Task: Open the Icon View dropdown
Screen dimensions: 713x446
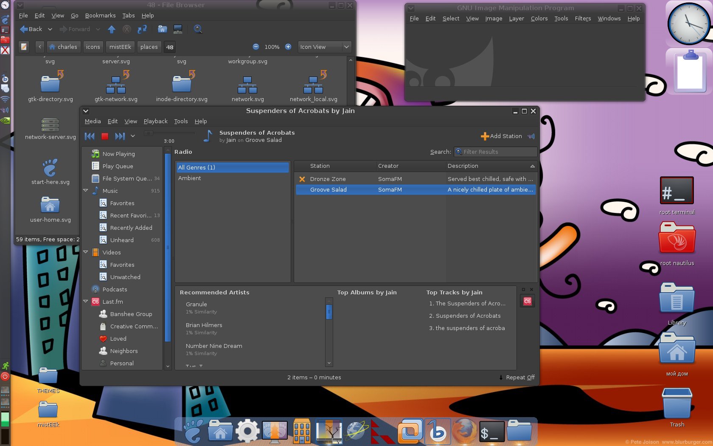Action: coord(325,47)
